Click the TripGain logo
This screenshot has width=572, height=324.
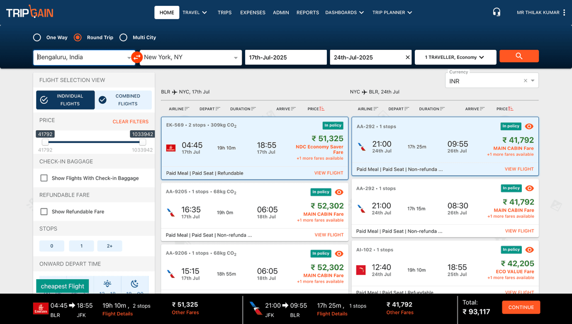click(x=29, y=12)
